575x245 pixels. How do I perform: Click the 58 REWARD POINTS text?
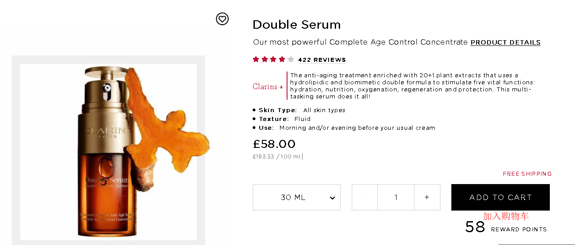506,228
